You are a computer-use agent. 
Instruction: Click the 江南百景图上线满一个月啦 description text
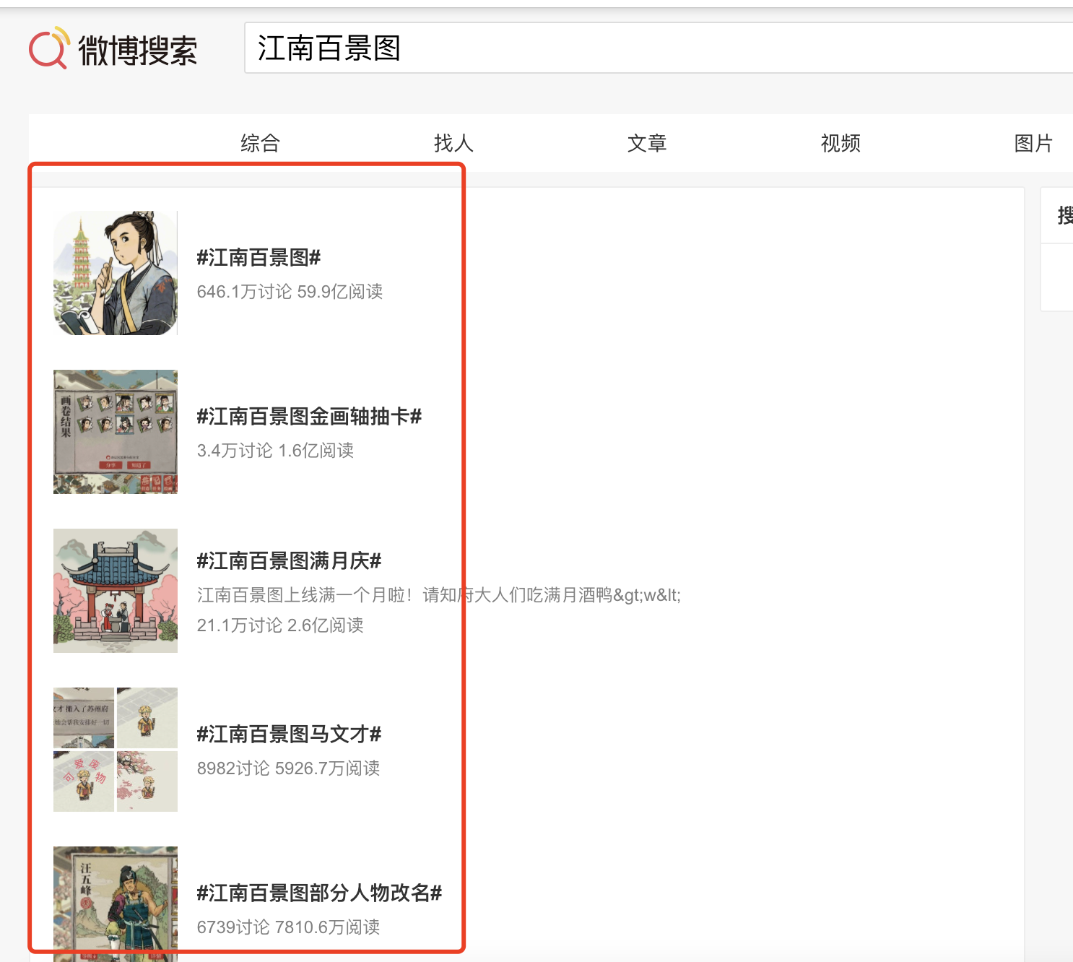[x=438, y=595]
